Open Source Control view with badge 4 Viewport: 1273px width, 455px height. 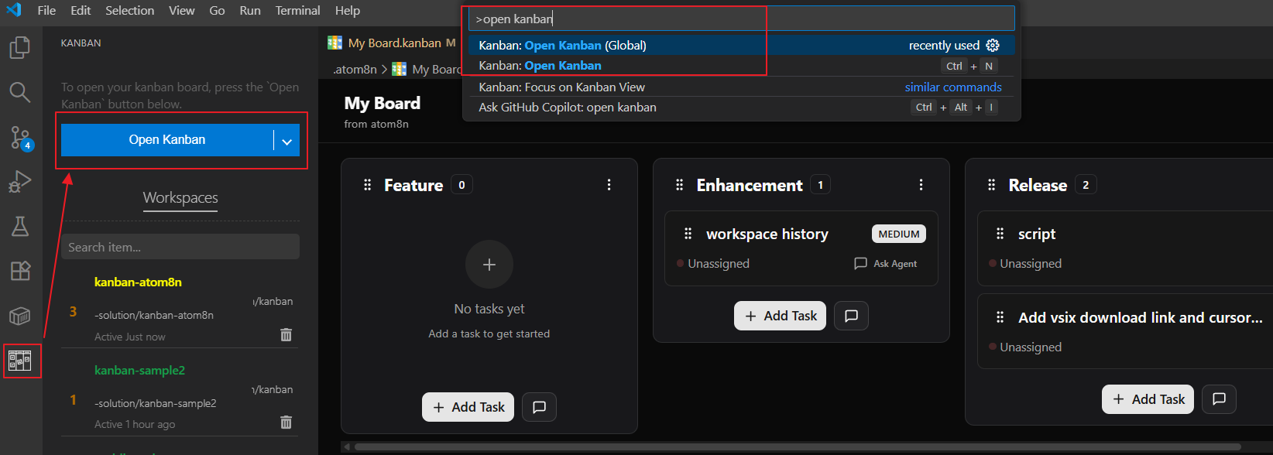tap(20, 138)
